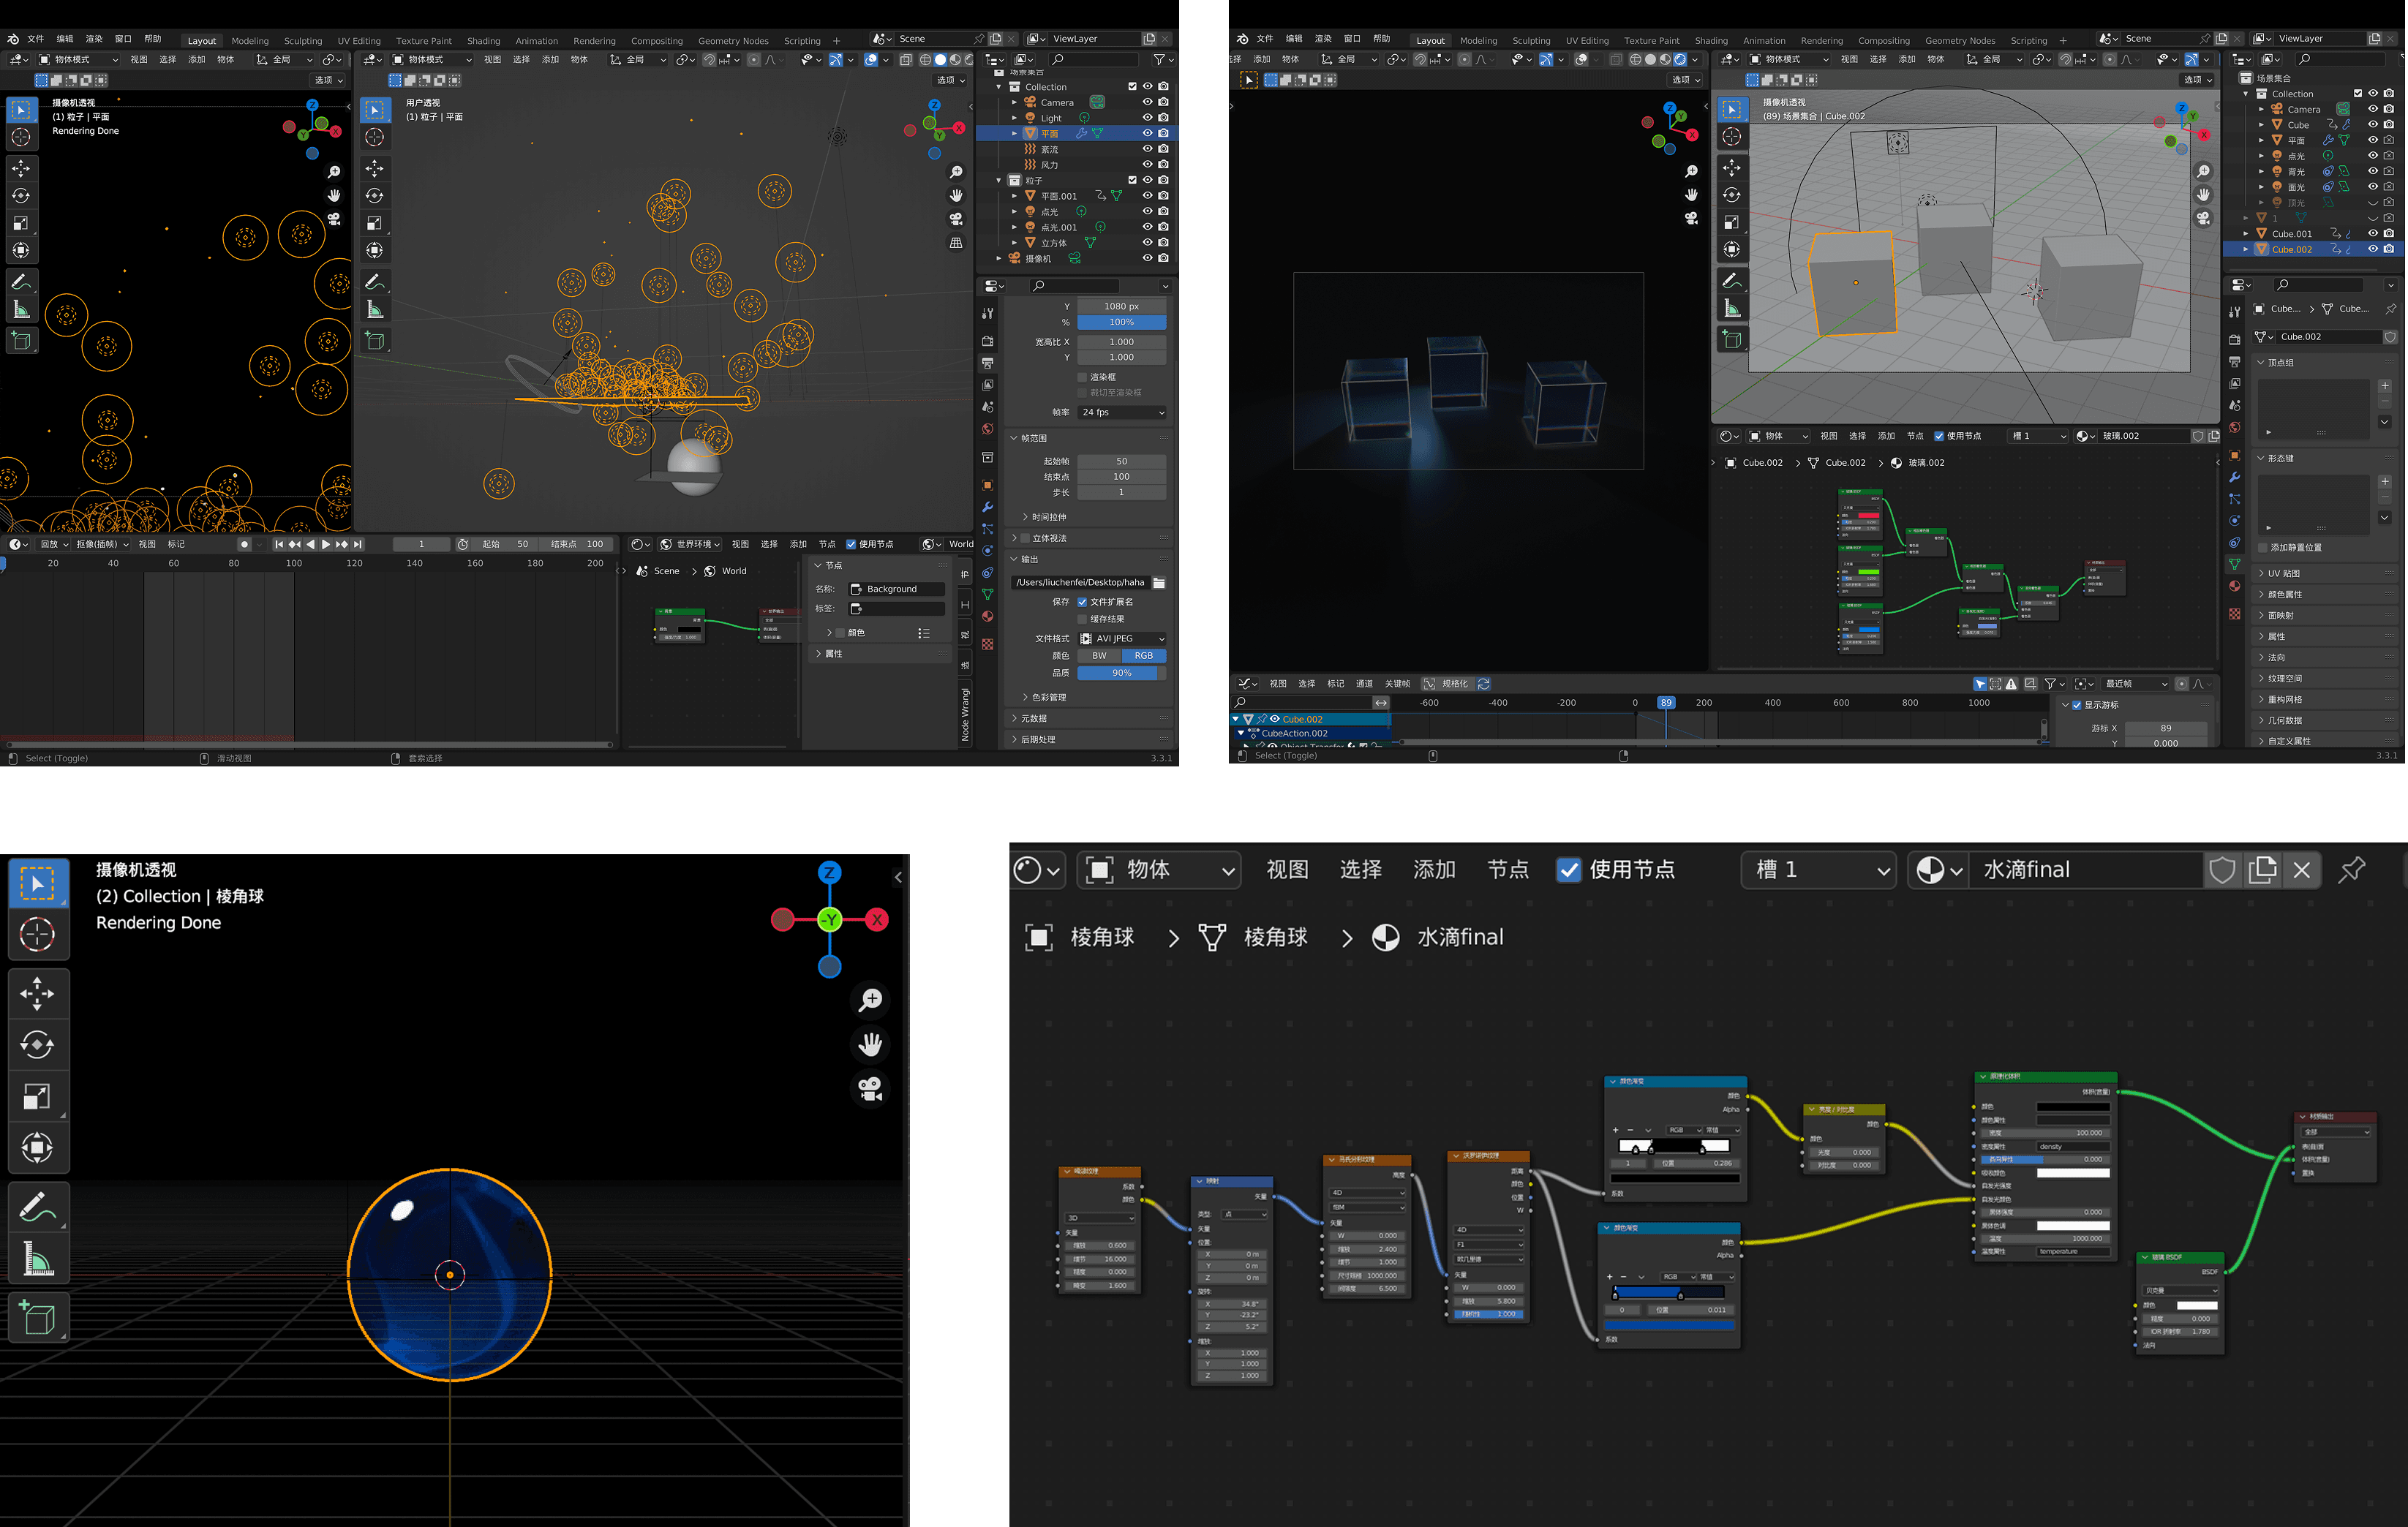
Task: Select the Rotate tool in bottom-left viewport
Action: point(37,1046)
